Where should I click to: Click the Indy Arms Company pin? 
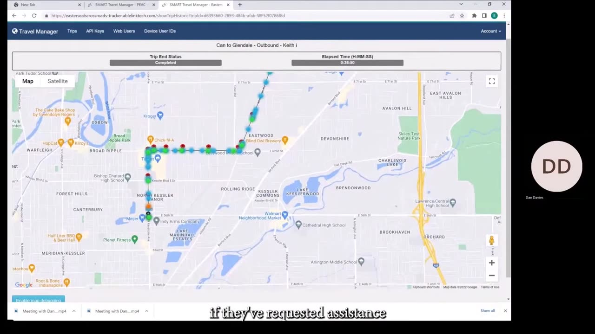coord(156,221)
